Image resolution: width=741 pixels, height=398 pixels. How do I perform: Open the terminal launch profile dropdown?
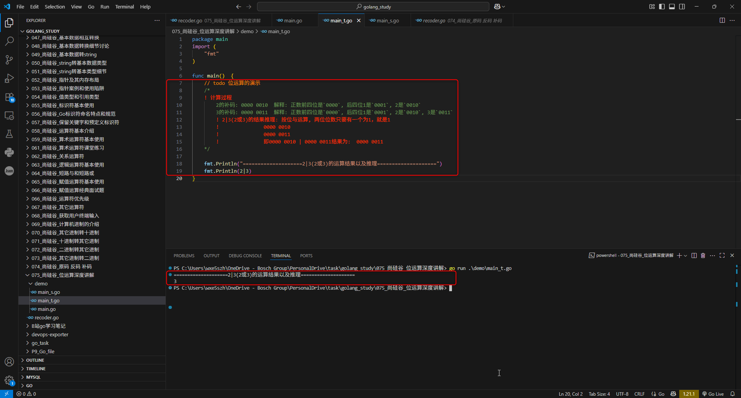tap(685, 255)
